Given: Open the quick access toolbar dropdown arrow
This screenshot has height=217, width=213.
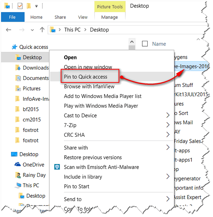Looking at the screenshot, I should [37, 6].
